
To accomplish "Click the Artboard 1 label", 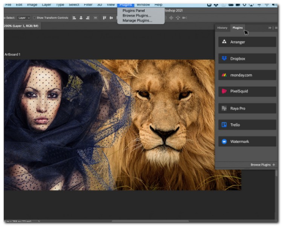I will point(12,55).
